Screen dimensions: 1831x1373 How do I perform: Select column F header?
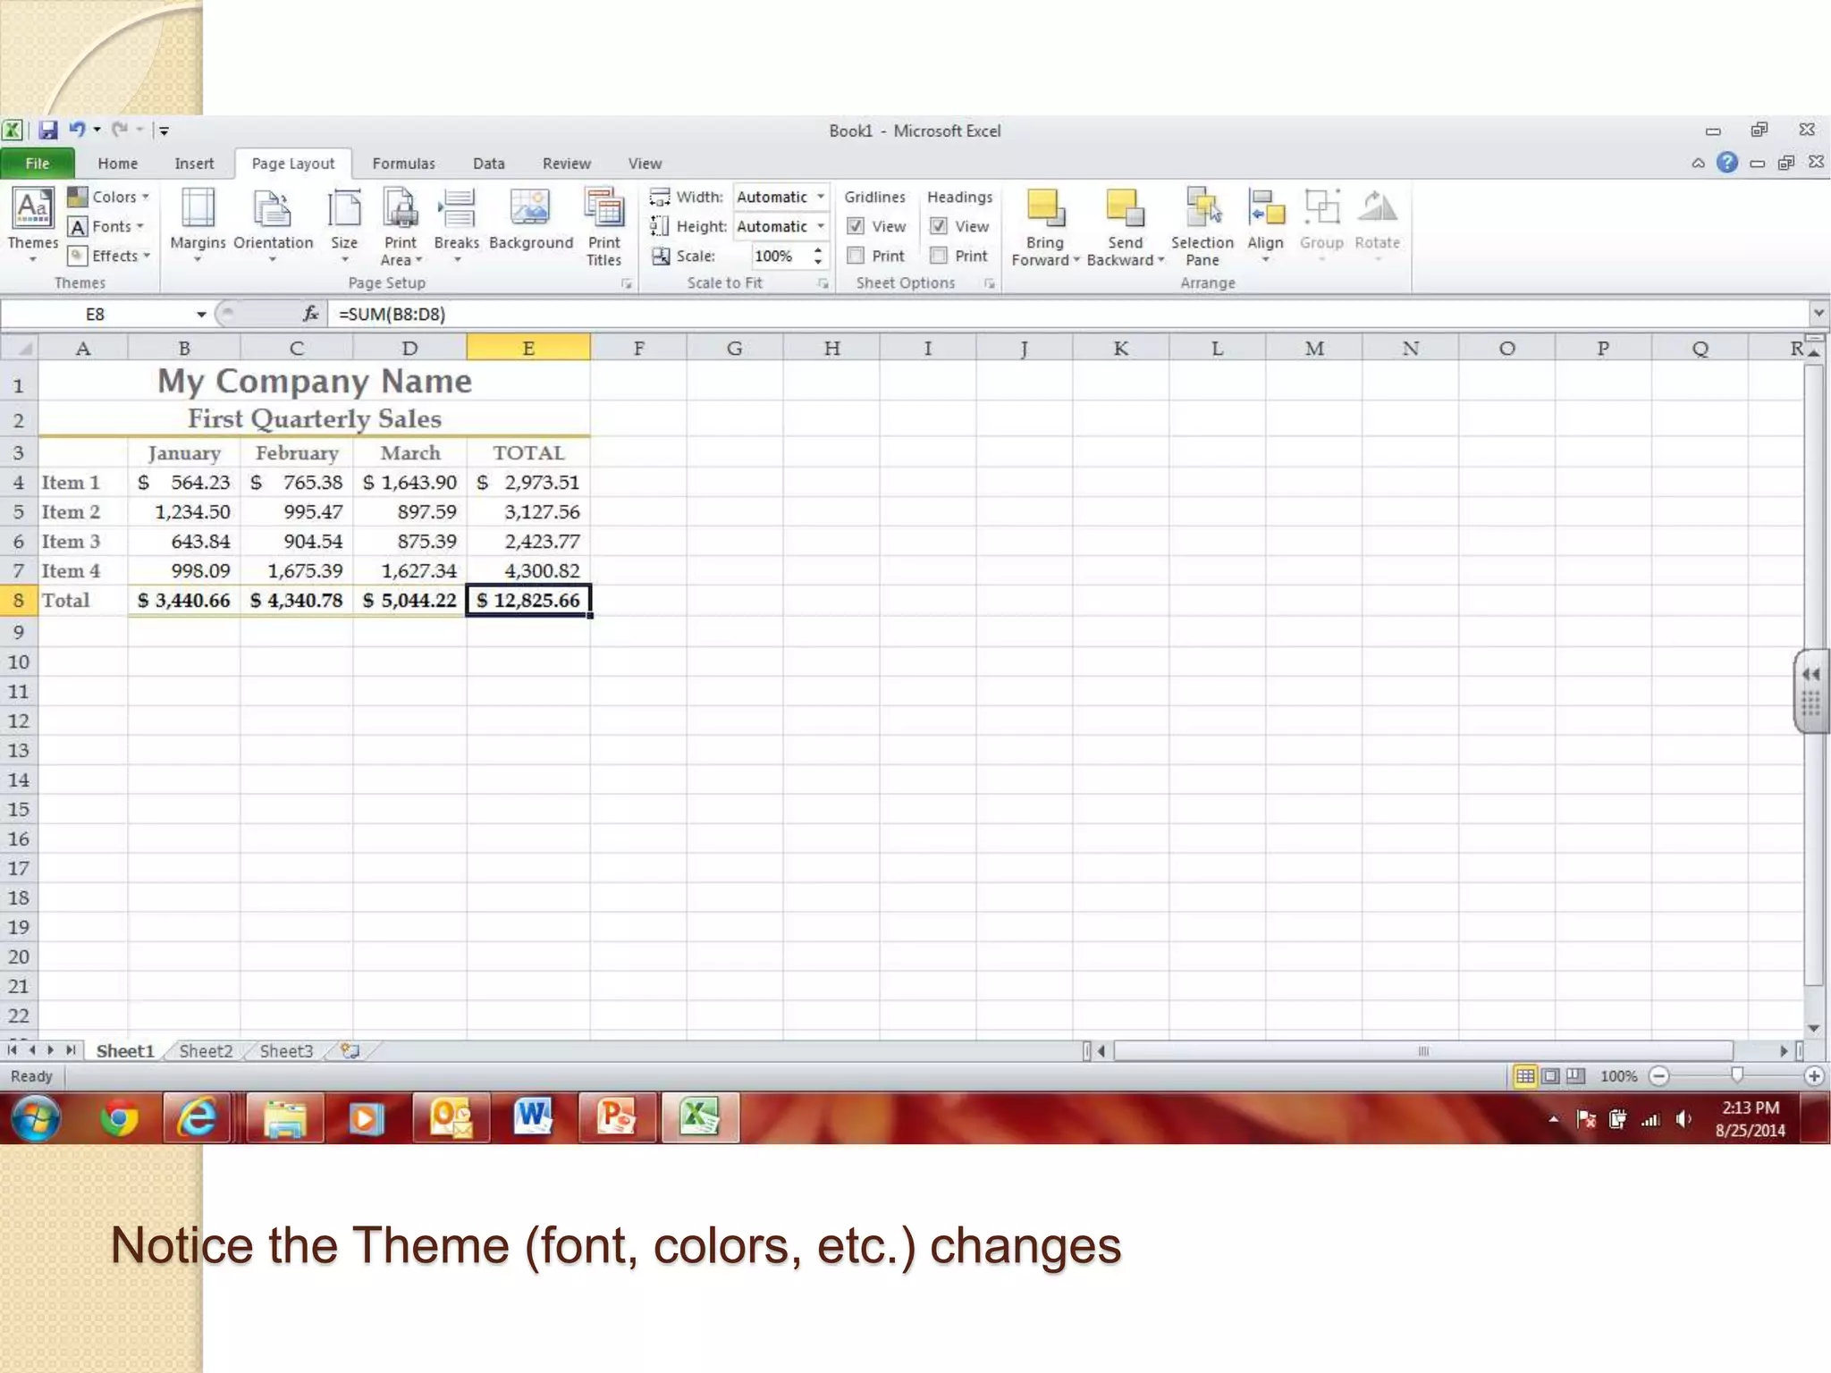638,348
